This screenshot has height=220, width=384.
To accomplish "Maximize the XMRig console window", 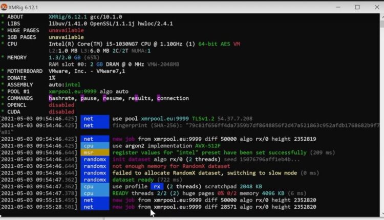I will pyautogui.click(x=357, y=7).
